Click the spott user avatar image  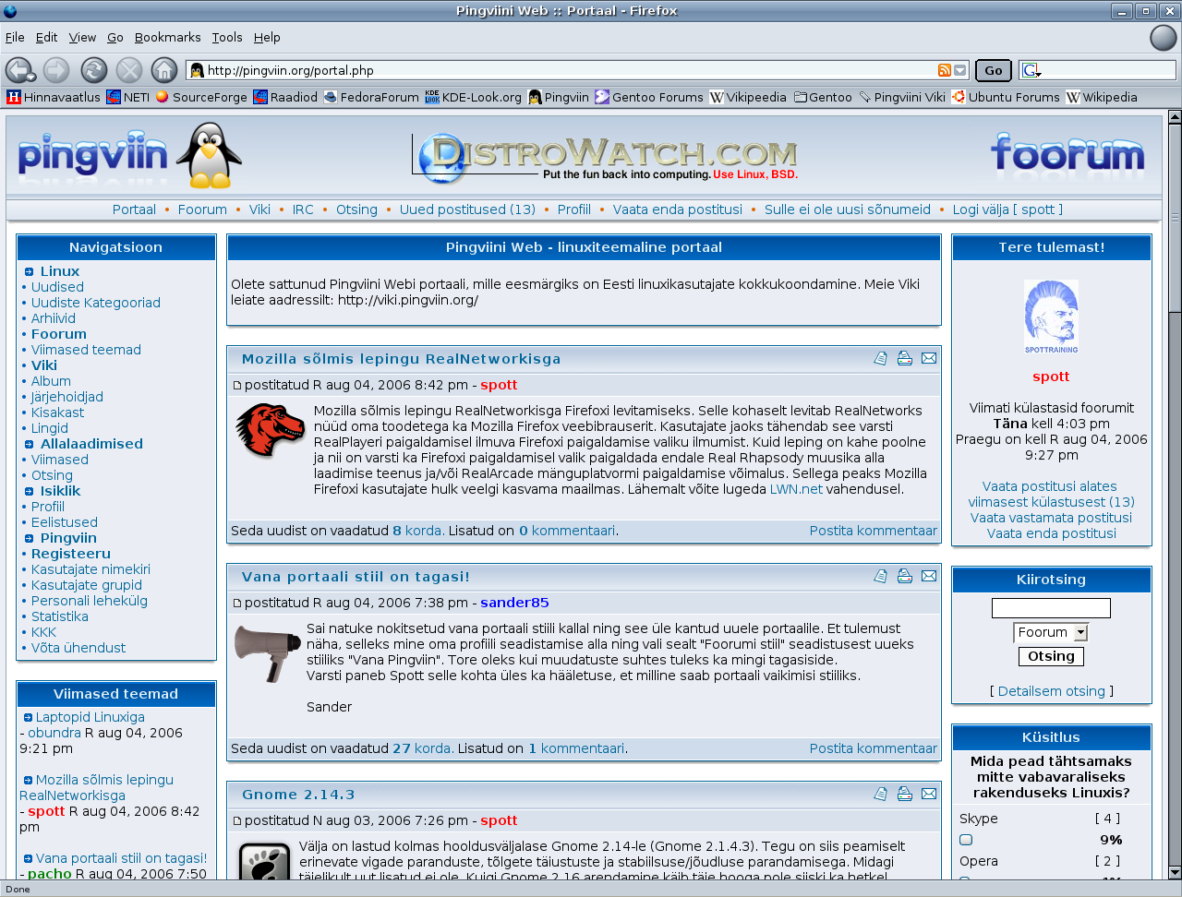[1051, 317]
